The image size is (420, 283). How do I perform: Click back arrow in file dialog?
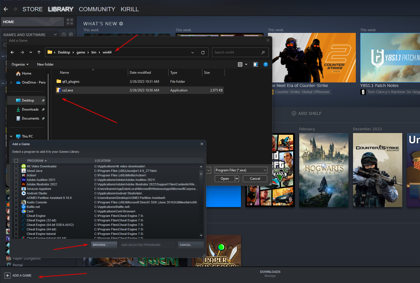coord(12,52)
